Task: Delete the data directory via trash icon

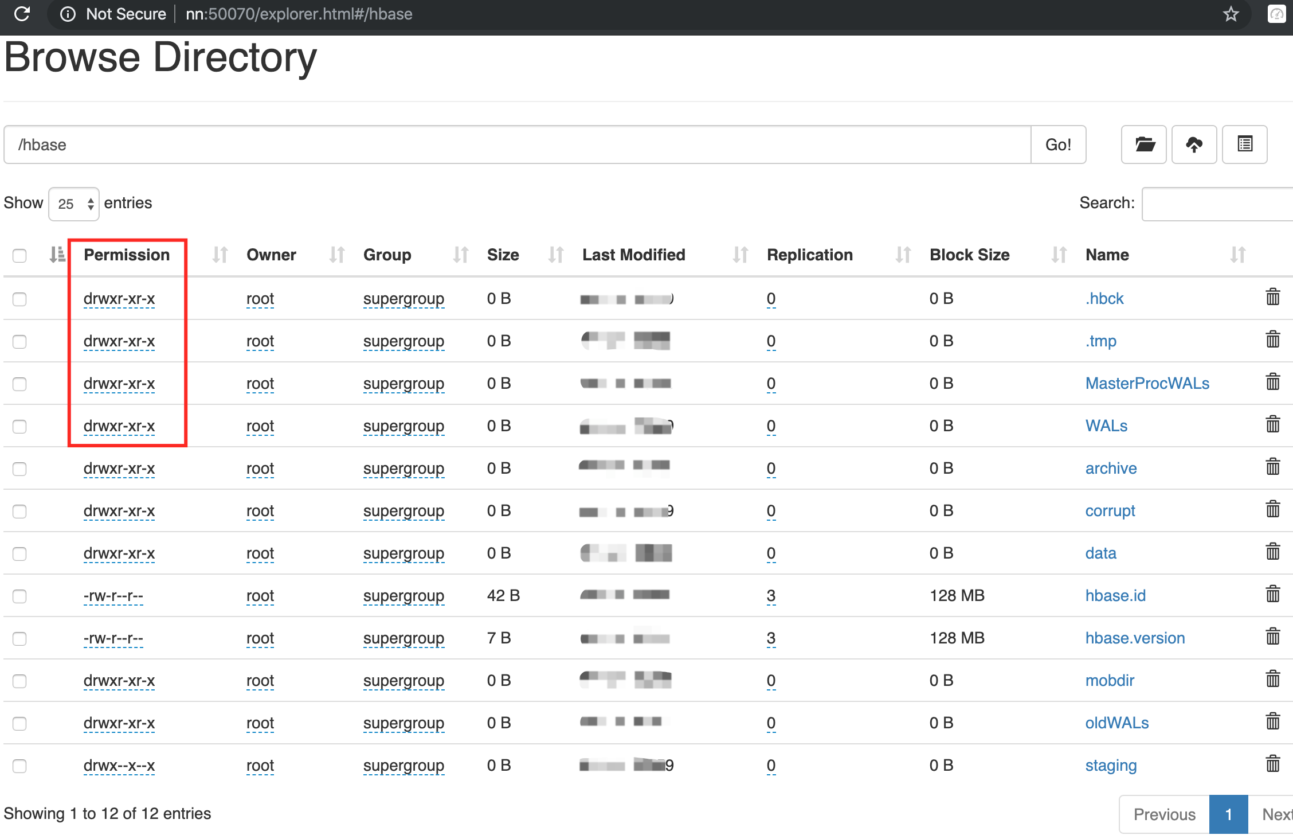Action: [x=1272, y=551]
